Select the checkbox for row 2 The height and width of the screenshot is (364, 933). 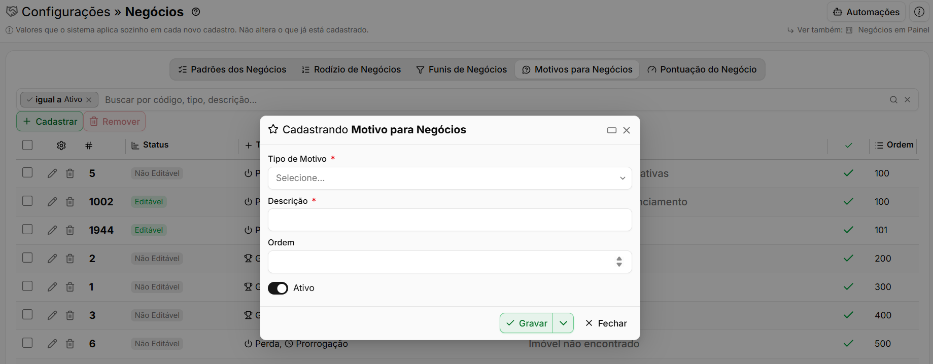click(27, 258)
